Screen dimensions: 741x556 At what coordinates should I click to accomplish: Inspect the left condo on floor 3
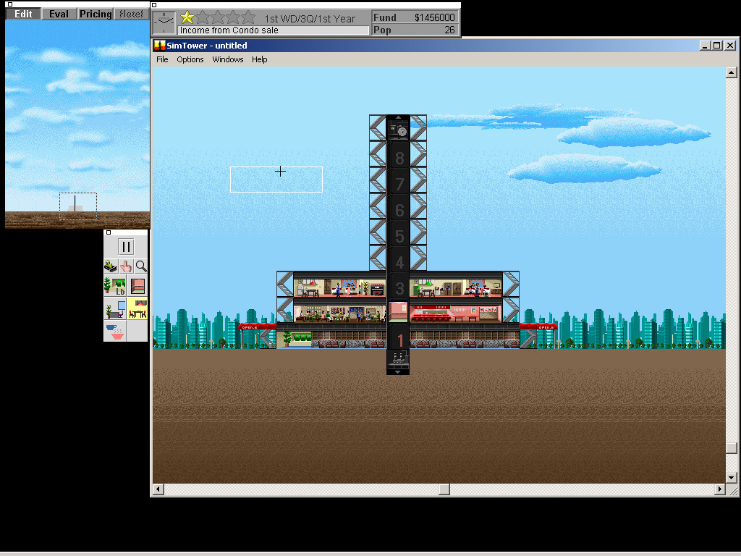click(339, 287)
